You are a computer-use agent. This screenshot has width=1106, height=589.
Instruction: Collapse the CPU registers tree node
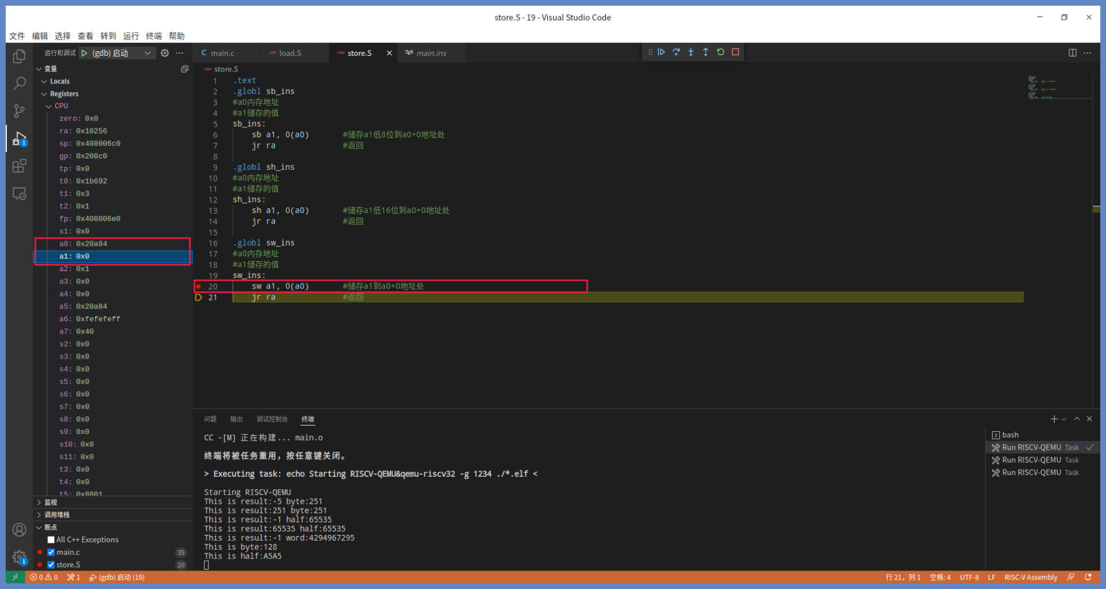click(49, 106)
